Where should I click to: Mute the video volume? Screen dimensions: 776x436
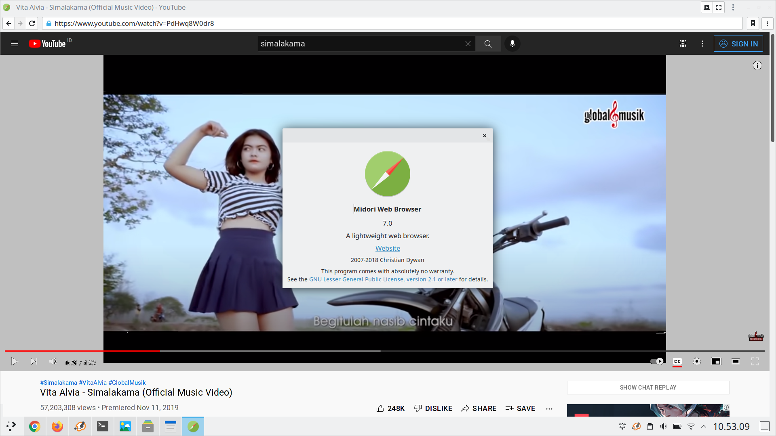53,361
